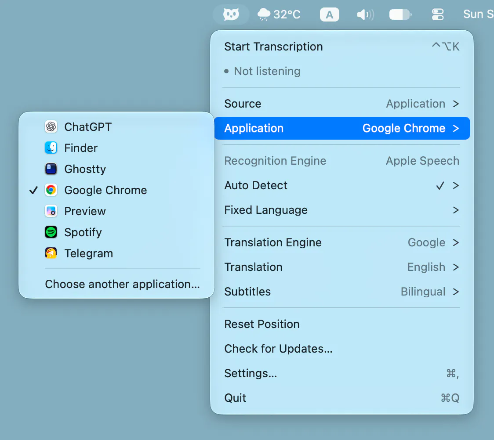494x440 pixels.
Task: Open Translation Engine Google dropdown
Action: tap(342, 243)
